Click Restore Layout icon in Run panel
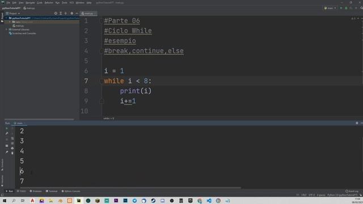Image resolution: width=363 pixels, height=204 pixels. [x=7, y=146]
